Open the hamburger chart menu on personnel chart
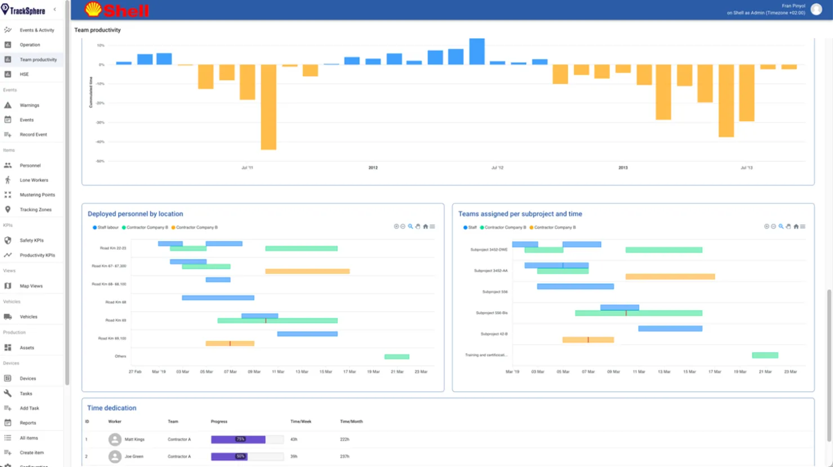 (x=432, y=226)
